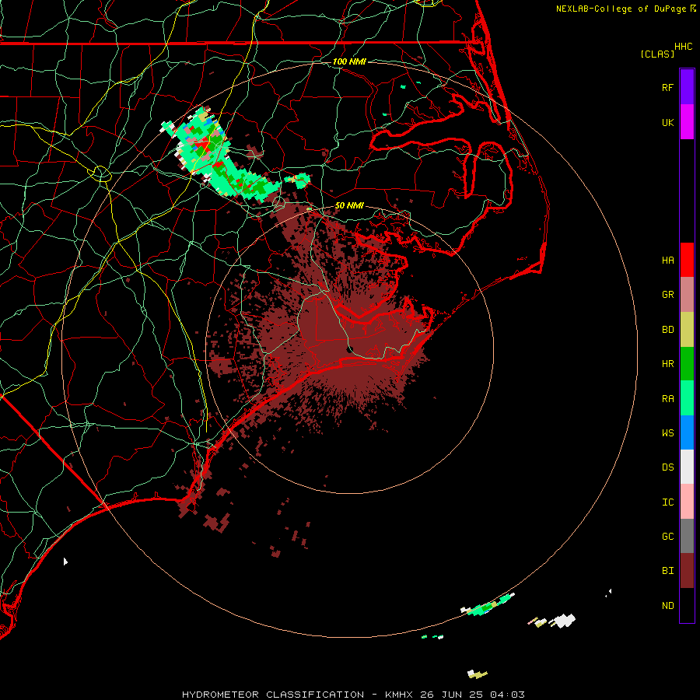Select the GR pink legend swatch
The image size is (700, 700).
[687, 295]
